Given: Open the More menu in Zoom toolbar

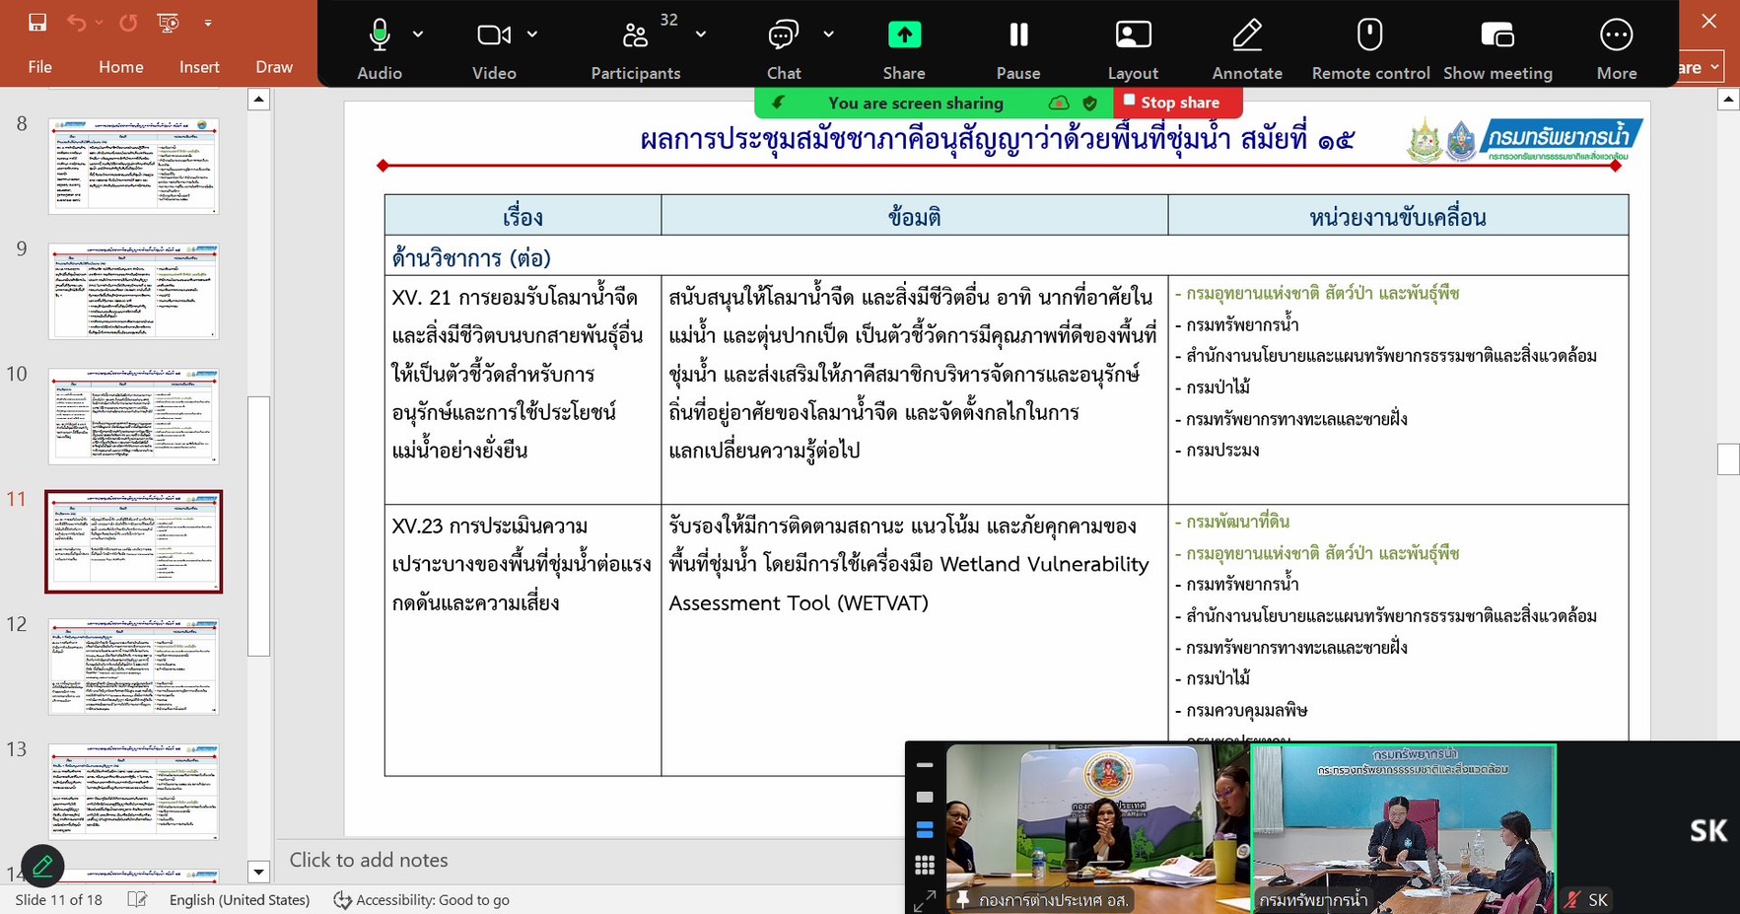Looking at the screenshot, I should (1617, 46).
